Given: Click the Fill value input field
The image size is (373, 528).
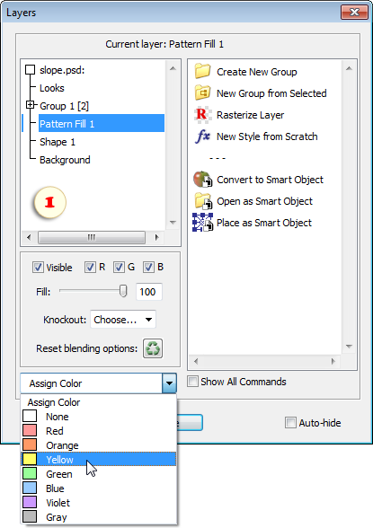Looking at the screenshot, I should (x=148, y=292).
